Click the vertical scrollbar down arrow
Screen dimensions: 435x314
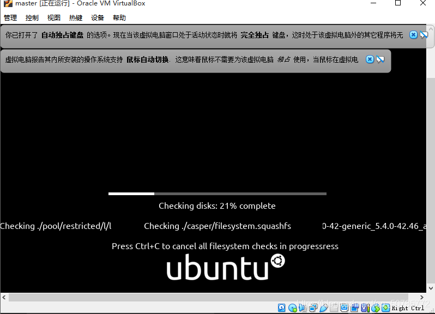tap(431, 288)
